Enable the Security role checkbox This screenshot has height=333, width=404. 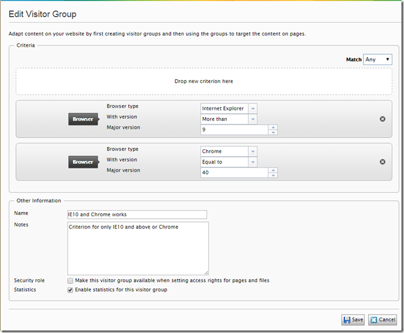(x=70, y=281)
